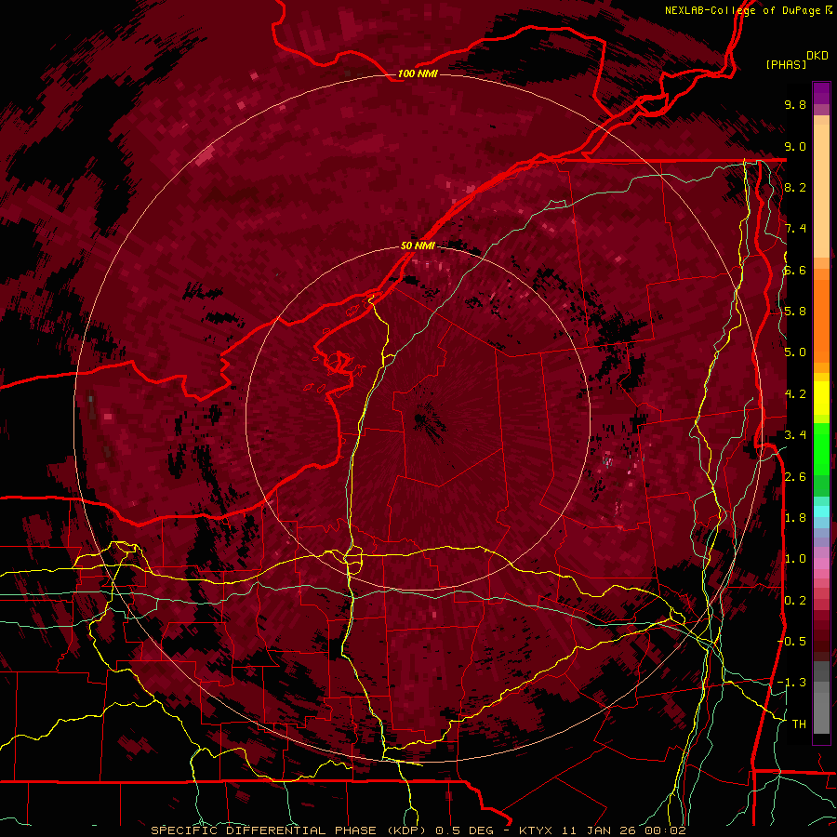Click the 1.8 value on color scale

click(795, 517)
